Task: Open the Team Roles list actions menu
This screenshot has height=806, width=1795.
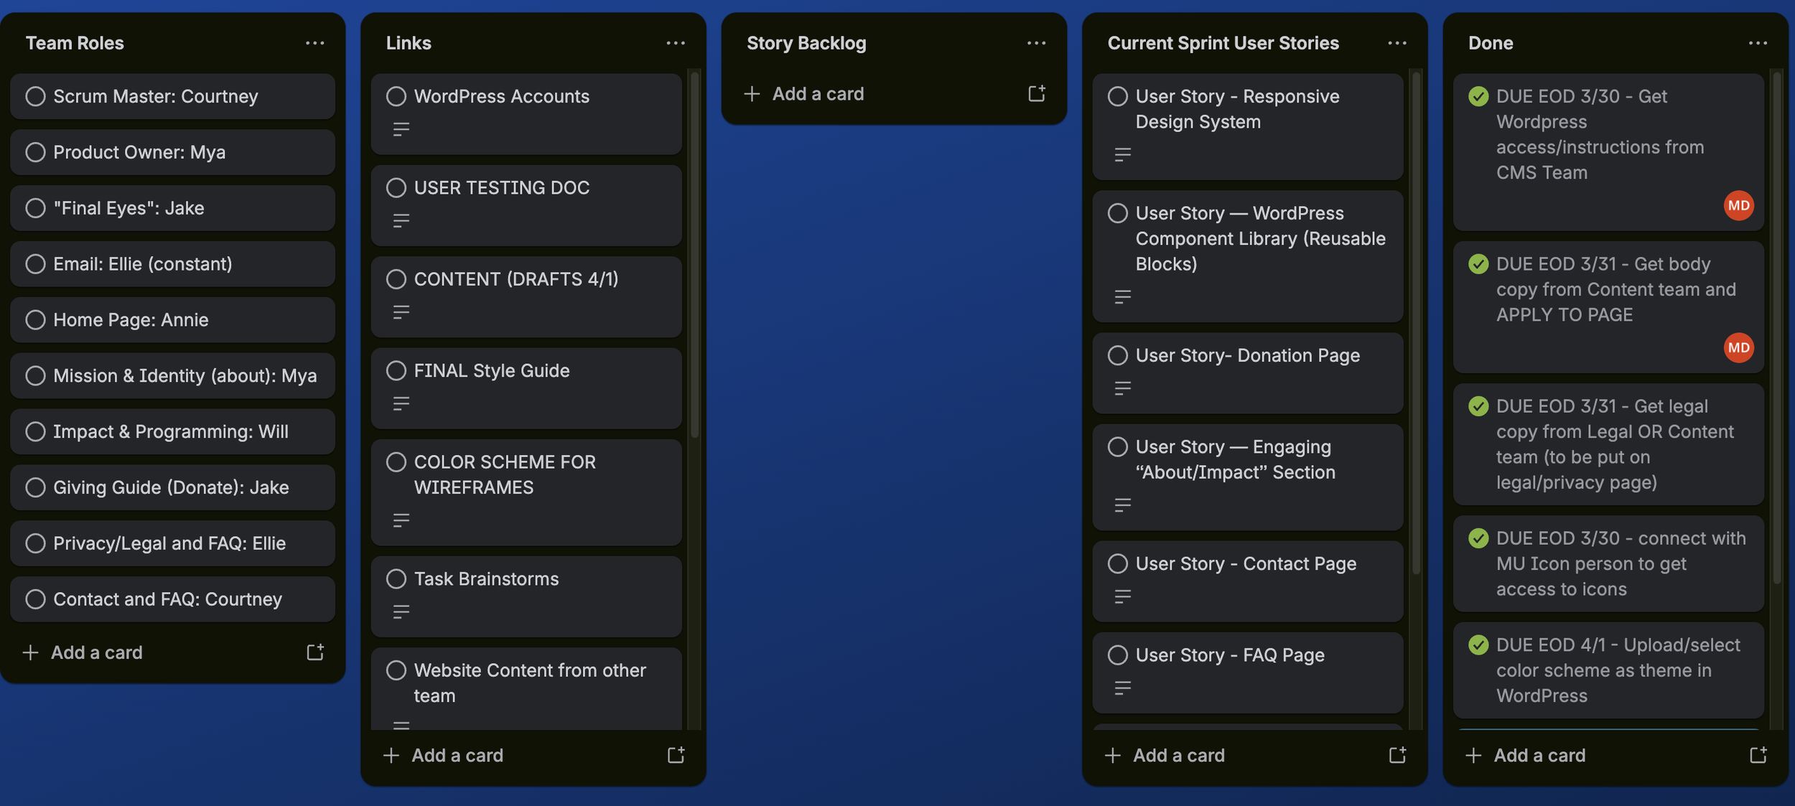Action: coord(314,43)
